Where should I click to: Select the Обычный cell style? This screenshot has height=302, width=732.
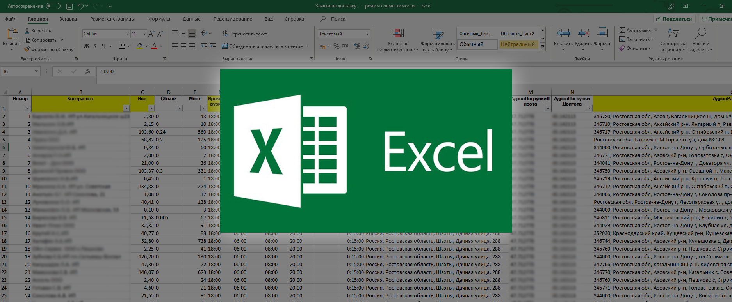[x=477, y=44]
